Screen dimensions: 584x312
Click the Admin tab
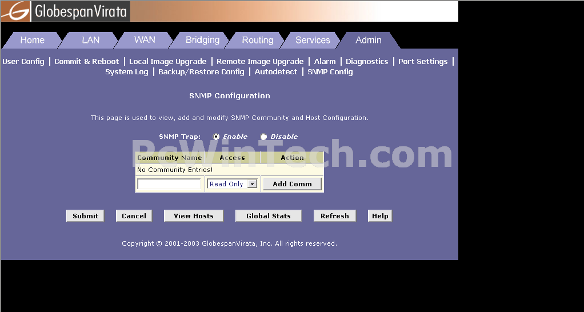[369, 40]
